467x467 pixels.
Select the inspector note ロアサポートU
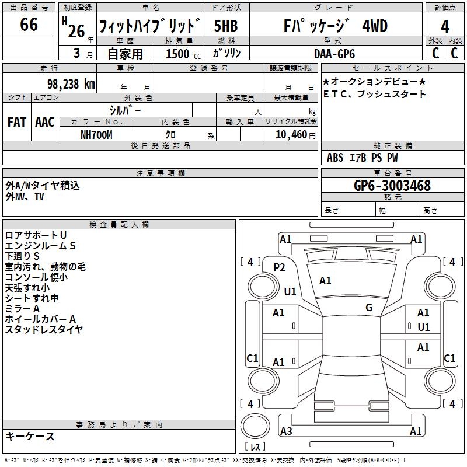coord(36,235)
